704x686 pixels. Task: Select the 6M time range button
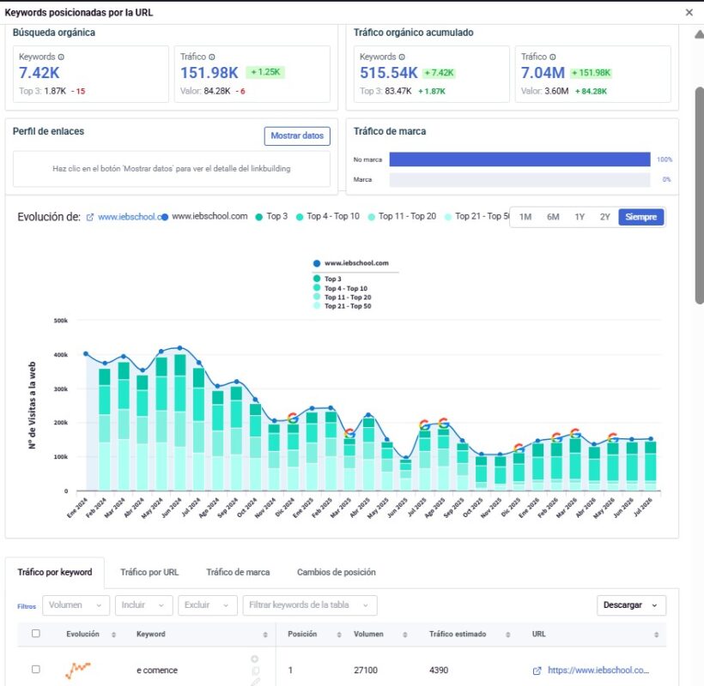click(x=553, y=217)
